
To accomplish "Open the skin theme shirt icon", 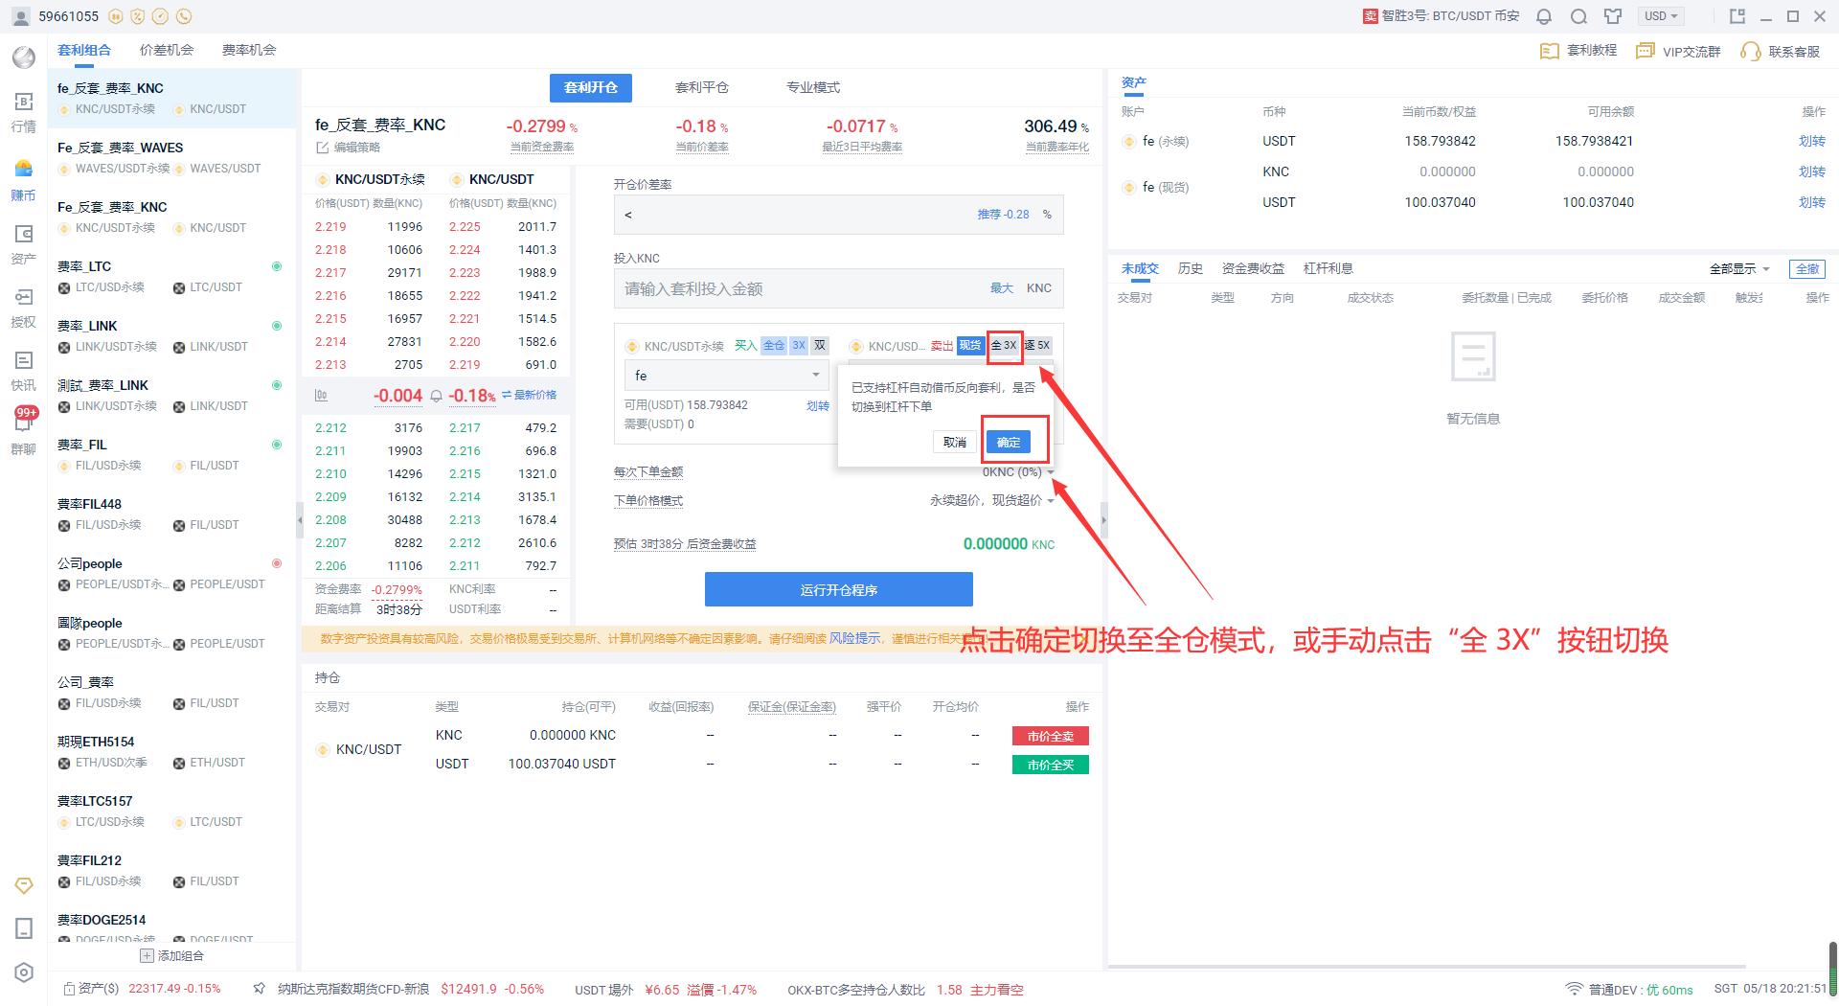I will tap(1613, 16).
